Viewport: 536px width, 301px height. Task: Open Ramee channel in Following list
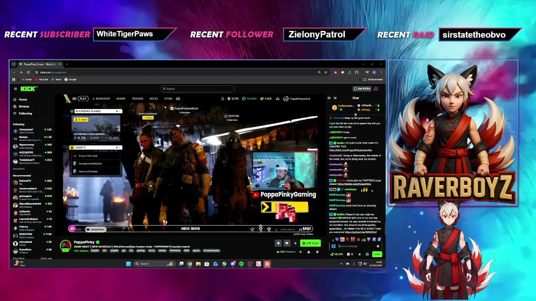(33, 138)
